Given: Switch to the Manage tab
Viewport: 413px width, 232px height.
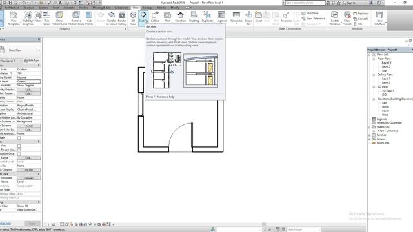Looking at the screenshot, I should pyautogui.click(x=148, y=8).
